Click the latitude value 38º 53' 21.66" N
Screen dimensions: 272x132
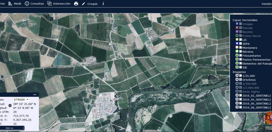[x=24, y=104]
